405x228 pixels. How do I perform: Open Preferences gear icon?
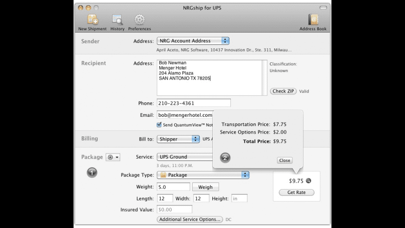pos(140,22)
